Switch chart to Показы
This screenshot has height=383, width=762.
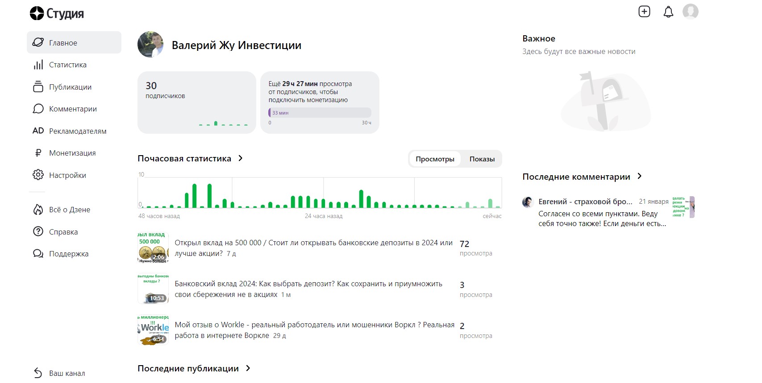point(482,159)
